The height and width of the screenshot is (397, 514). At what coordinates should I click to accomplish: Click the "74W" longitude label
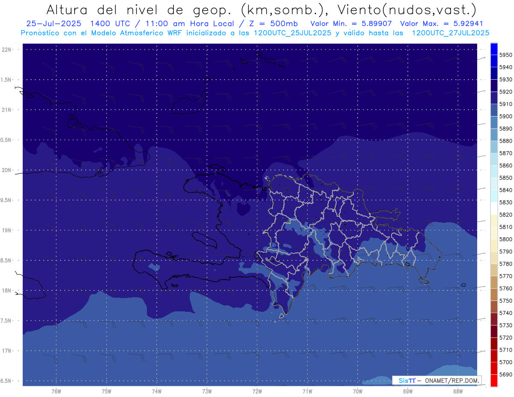[156, 391]
